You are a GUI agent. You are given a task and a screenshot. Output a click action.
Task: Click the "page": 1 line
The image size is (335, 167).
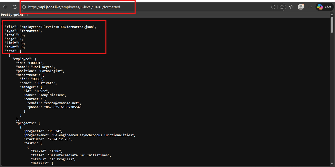14,39
